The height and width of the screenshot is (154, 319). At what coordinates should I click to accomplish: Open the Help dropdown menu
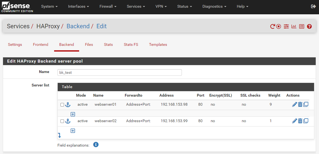coord(243,7)
